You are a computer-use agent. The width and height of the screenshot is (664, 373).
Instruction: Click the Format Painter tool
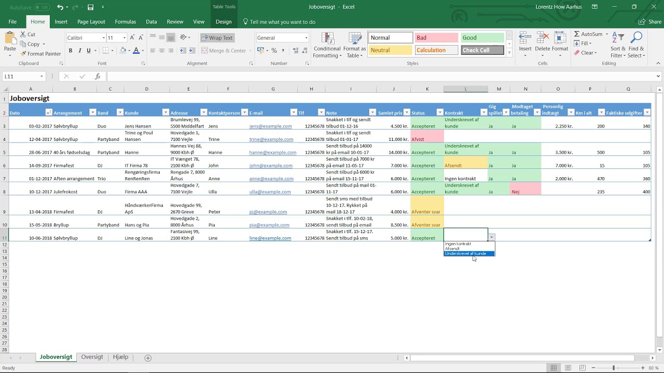point(40,54)
